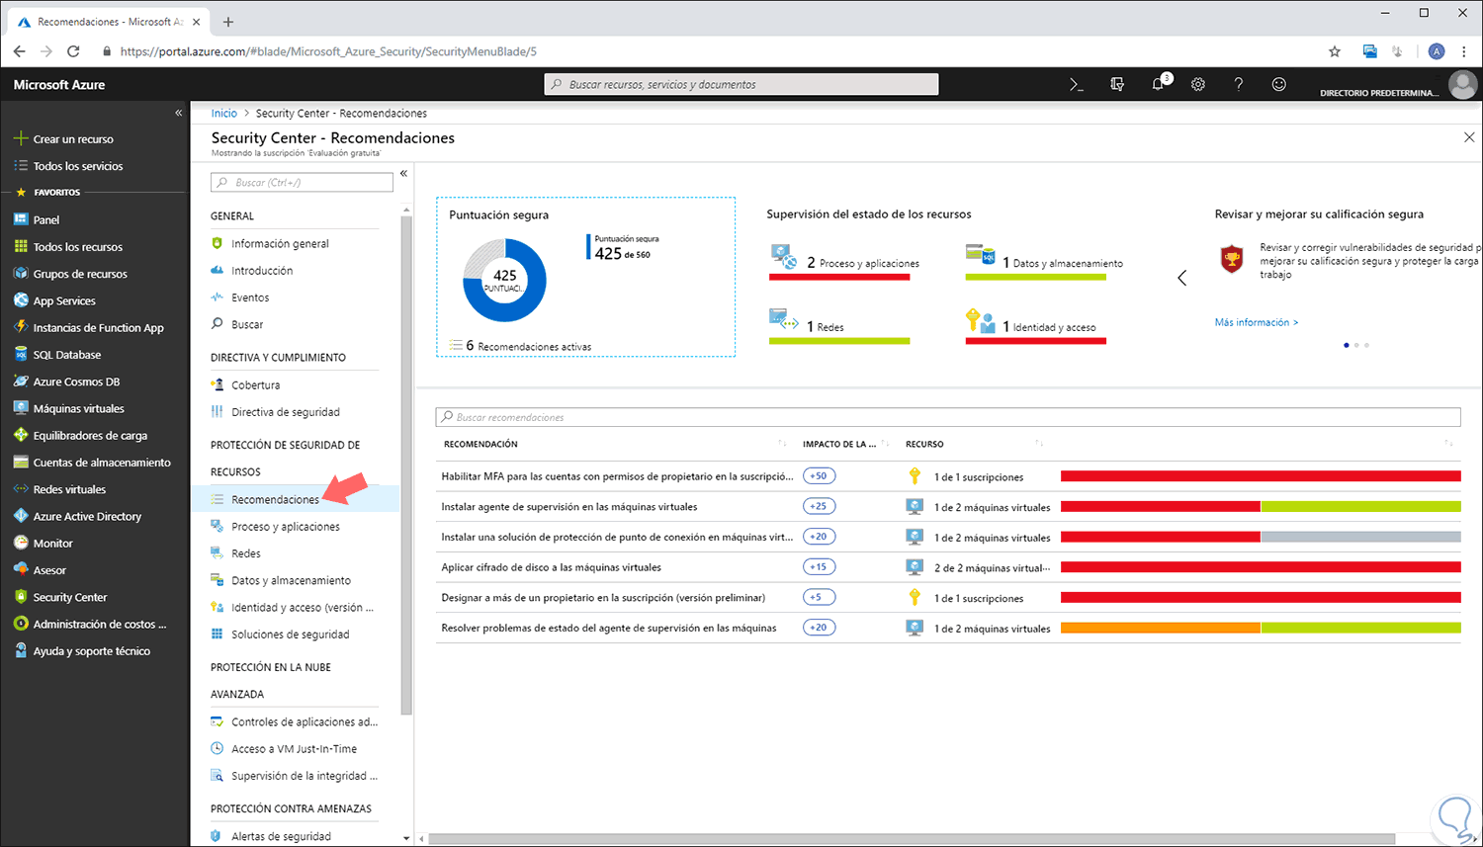Open Todos los servicios
Screen dimensions: 1483x847
78,166
